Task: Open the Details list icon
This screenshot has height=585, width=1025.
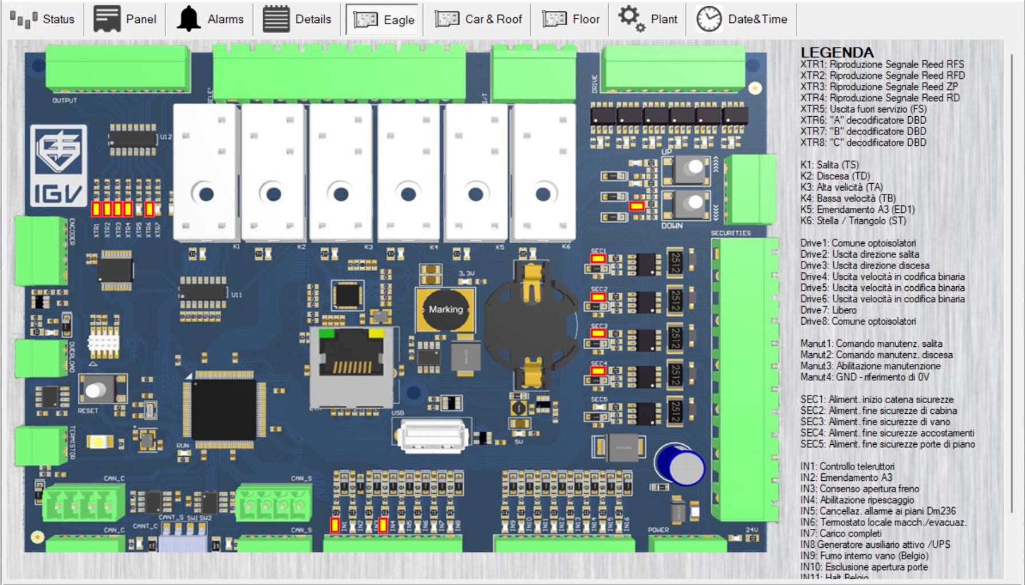Action: pos(275,19)
